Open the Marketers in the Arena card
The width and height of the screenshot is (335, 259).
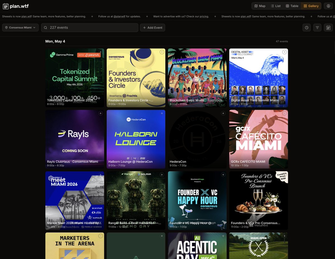(x=75, y=246)
